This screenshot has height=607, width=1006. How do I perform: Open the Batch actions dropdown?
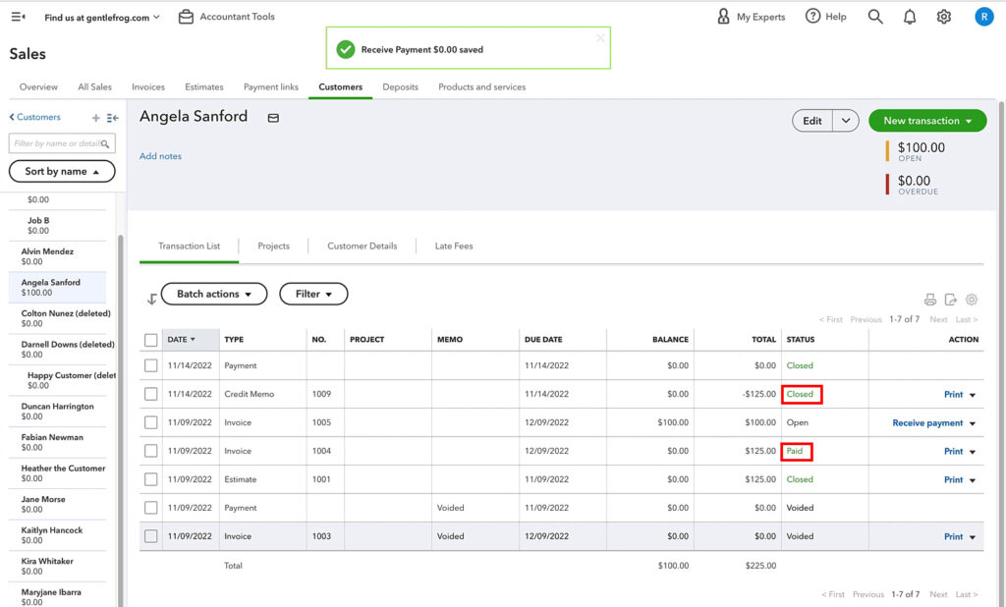coord(213,294)
